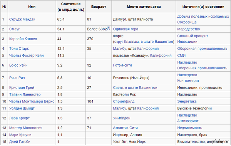231x146 pixels.
Task: Open Чарльз Фостер Кейн link
Action: [26, 55]
